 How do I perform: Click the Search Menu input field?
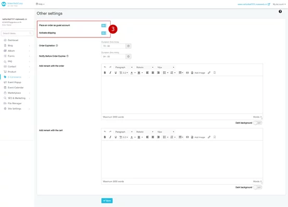tap(17, 33)
